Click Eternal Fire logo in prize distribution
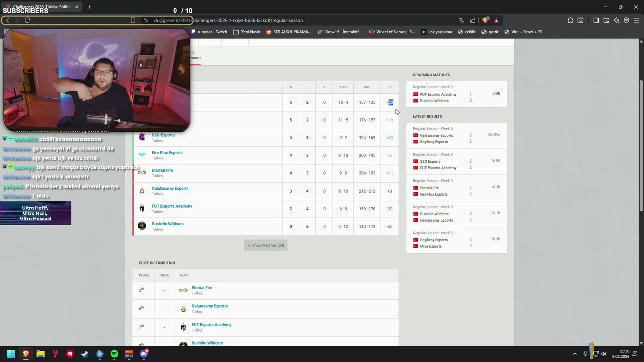This screenshot has width=644, height=362. [183, 290]
